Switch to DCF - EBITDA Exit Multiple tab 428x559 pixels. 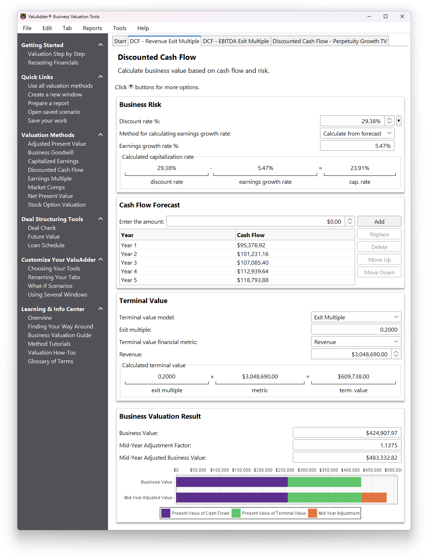click(236, 41)
